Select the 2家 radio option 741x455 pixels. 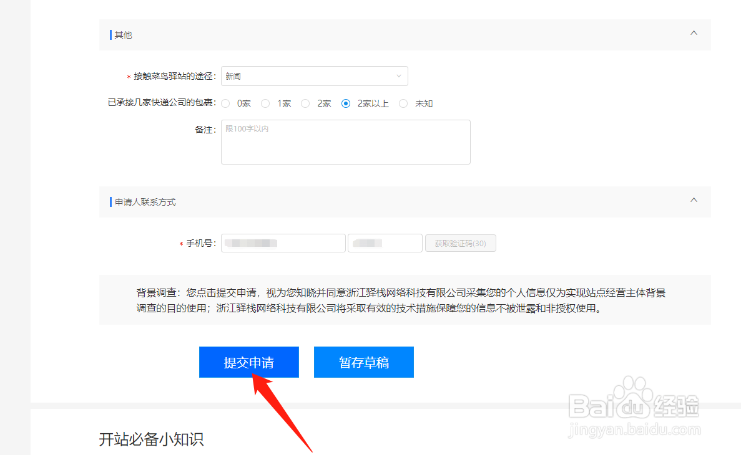click(x=306, y=104)
